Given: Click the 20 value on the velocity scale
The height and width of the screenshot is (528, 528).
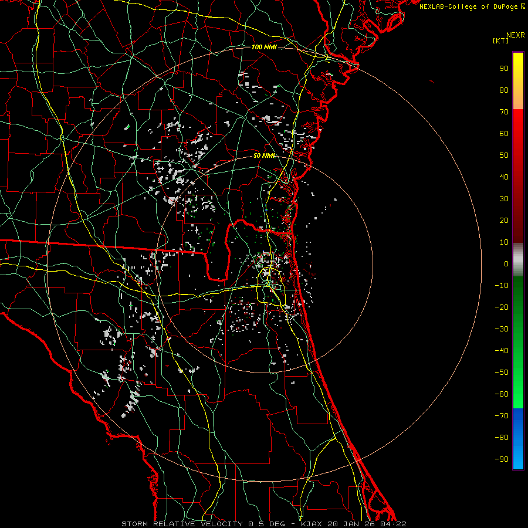Looking at the screenshot, I should [504, 221].
